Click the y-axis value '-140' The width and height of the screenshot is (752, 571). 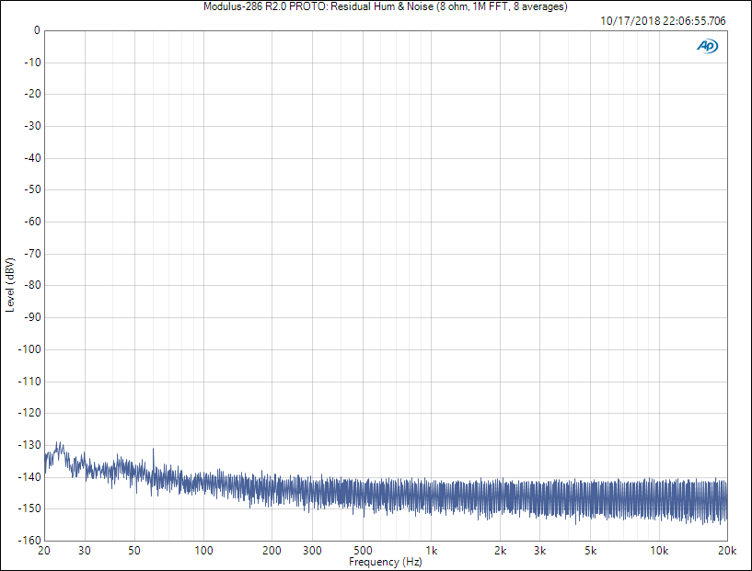coord(30,476)
